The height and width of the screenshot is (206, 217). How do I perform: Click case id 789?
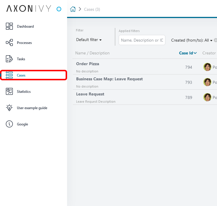[x=188, y=97]
